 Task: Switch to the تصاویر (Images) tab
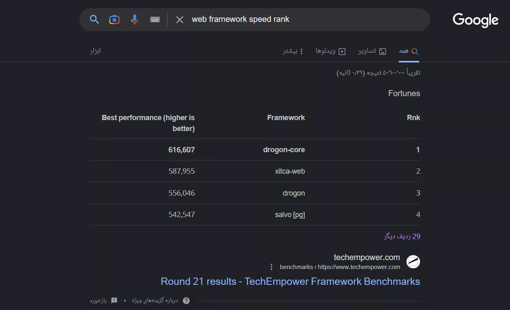coord(372,51)
